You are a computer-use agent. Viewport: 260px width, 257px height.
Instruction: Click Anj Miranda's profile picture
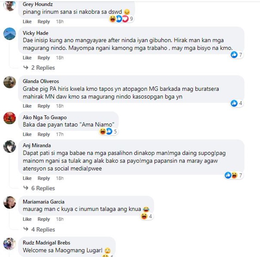click(x=9, y=146)
